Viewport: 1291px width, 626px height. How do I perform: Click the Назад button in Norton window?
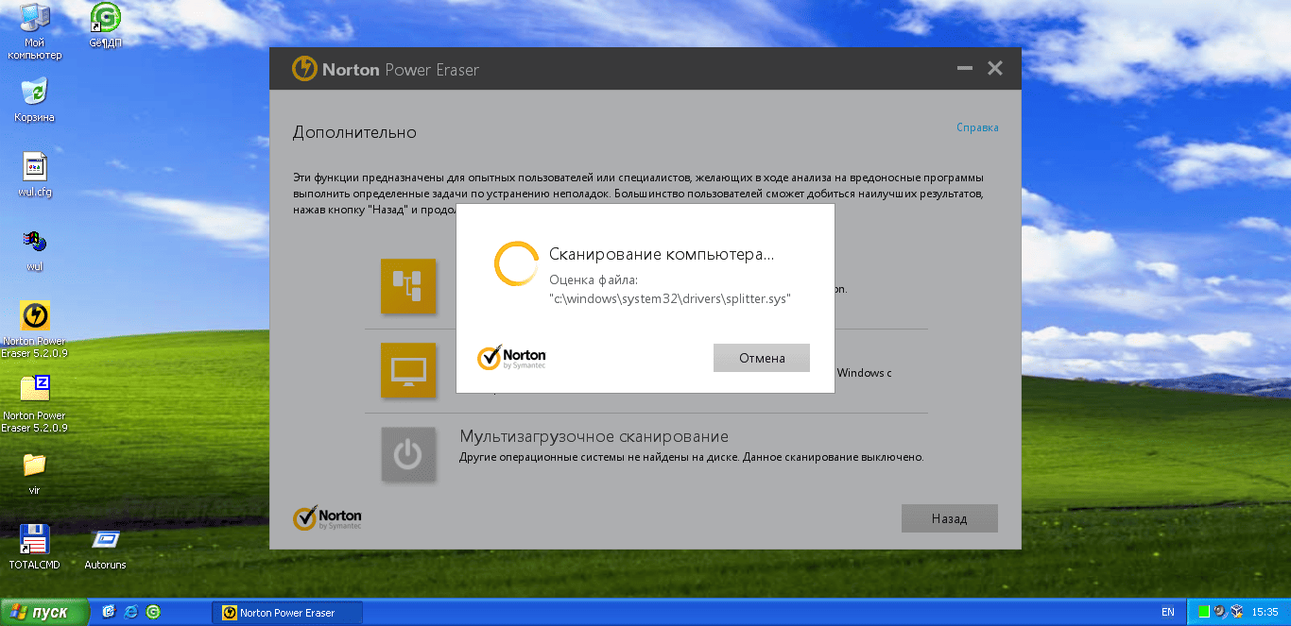[x=949, y=518]
